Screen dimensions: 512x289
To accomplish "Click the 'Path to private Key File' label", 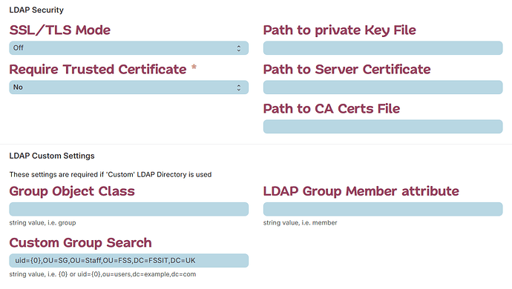I will tap(340, 30).
